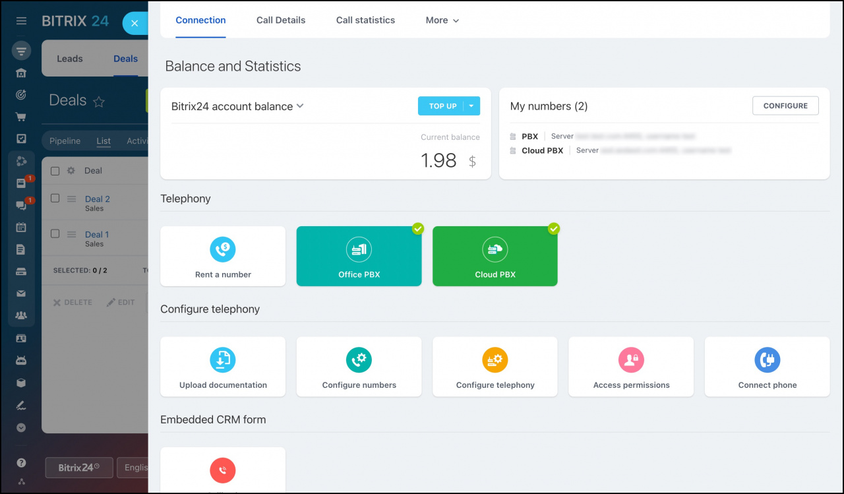
Task: Open the Deal 2 link
Action: [98, 199]
